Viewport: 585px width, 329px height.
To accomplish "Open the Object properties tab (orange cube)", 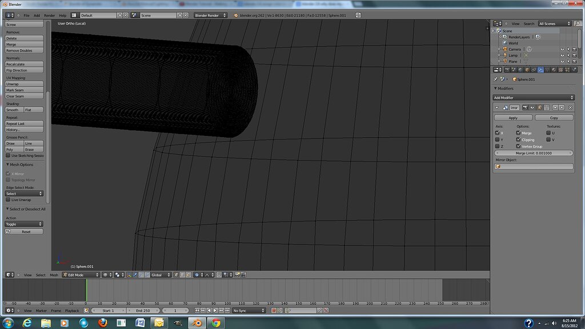I will pos(527,70).
